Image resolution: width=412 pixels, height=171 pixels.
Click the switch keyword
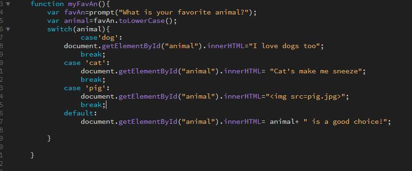tap(60, 29)
